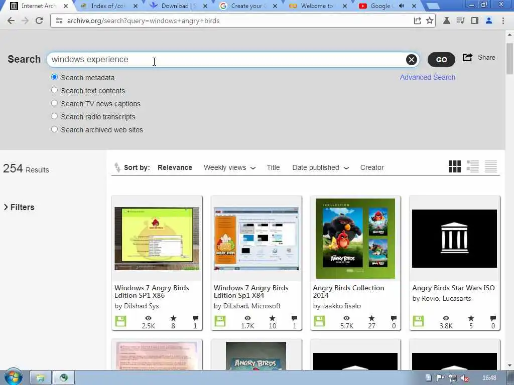The width and height of the screenshot is (514, 385).
Task: Click the 254 Results count text
Action: pos(26,168)
